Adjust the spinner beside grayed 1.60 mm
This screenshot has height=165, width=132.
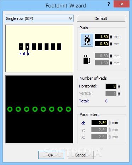point(111,63)
